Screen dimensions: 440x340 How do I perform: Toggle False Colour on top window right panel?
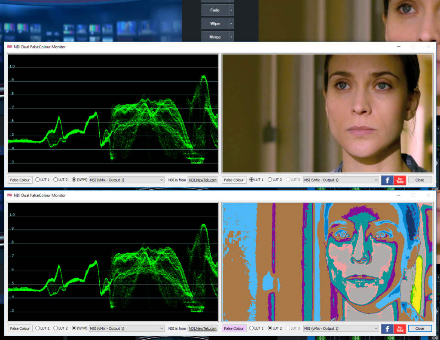click(234, 180)
